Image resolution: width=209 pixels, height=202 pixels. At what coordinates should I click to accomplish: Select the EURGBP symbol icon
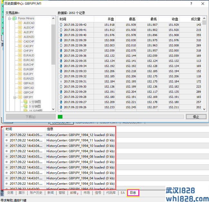coord(20,69)
